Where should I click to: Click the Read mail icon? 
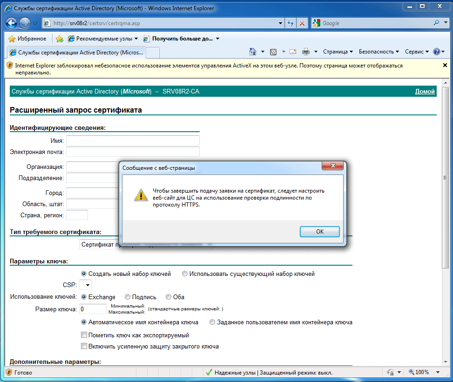(293, 52)
